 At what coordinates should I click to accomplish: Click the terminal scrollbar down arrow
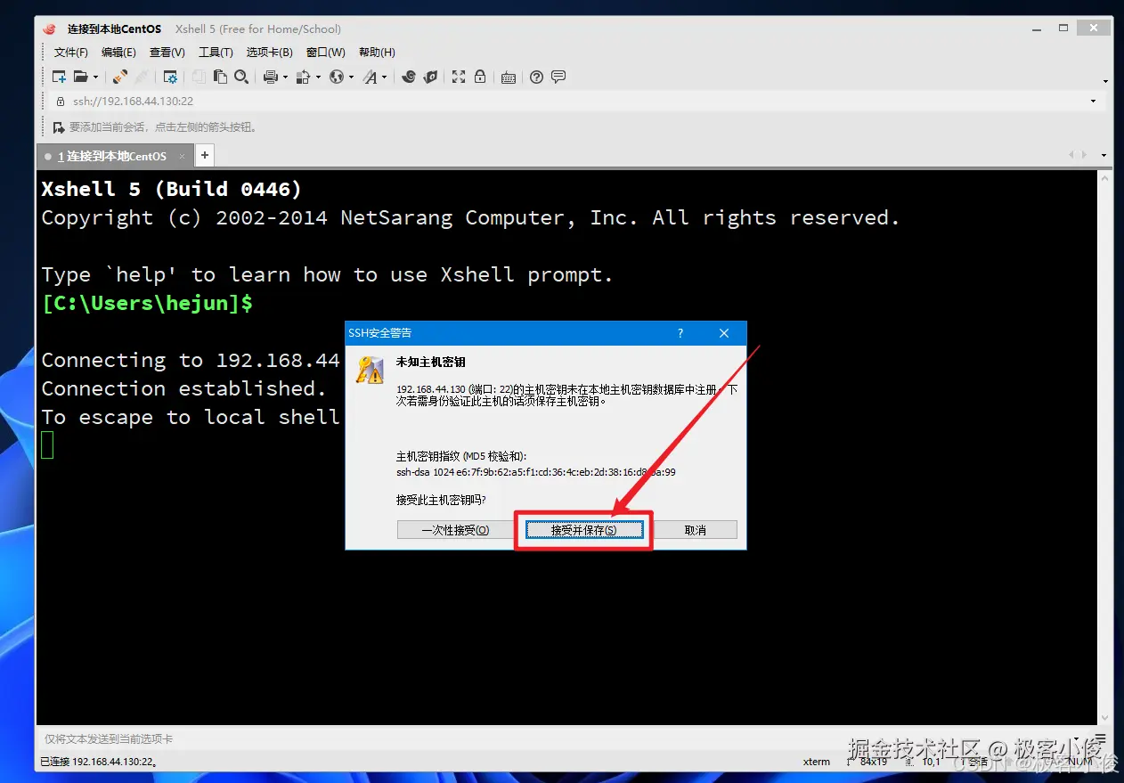click(x=1105, y=717)
